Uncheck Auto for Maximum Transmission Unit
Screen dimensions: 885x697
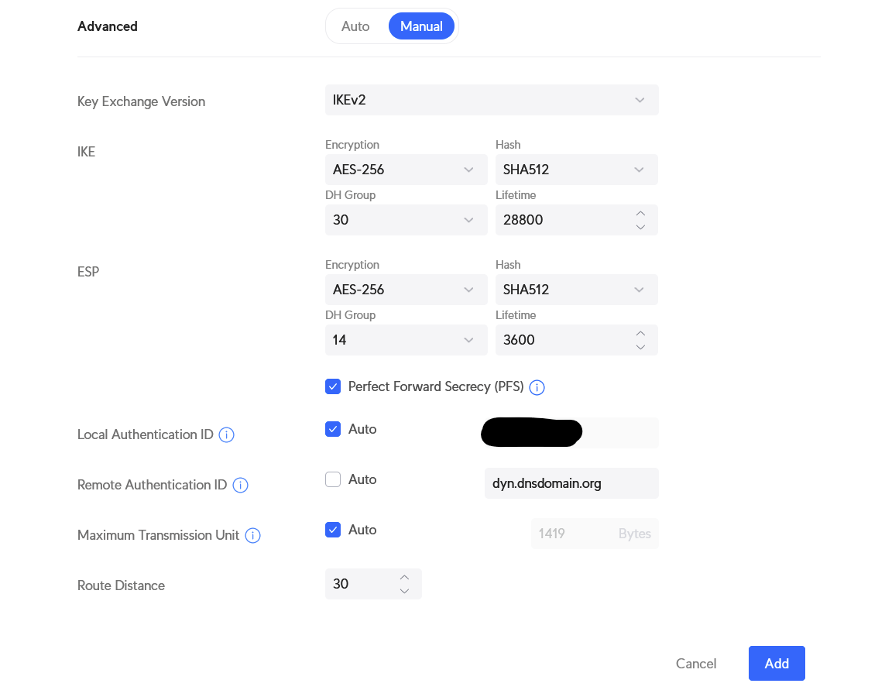(x=333, y=530)
